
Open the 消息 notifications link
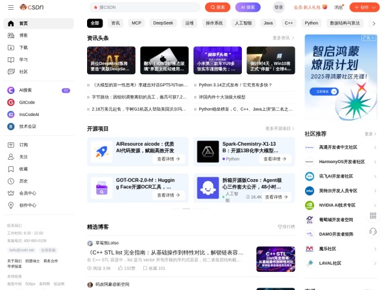pos(339,7)
